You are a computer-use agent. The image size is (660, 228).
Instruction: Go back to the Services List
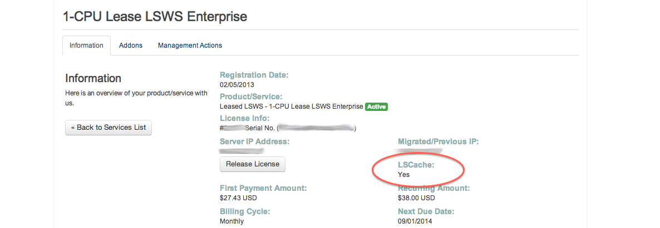[109, 128]
